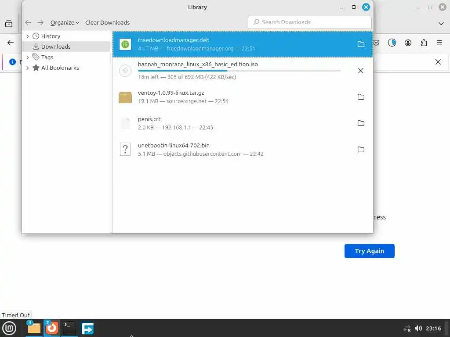This screenshot has height=337, width=450.
Task: Click the penis.crt blank file icon
Action: (x=125, y=123)
